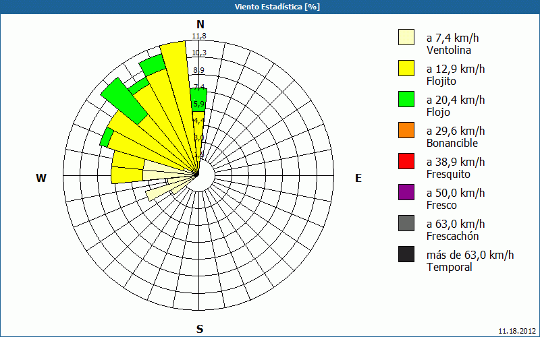Click the 'a 50,0 km/h' legend text

point(456,193)
